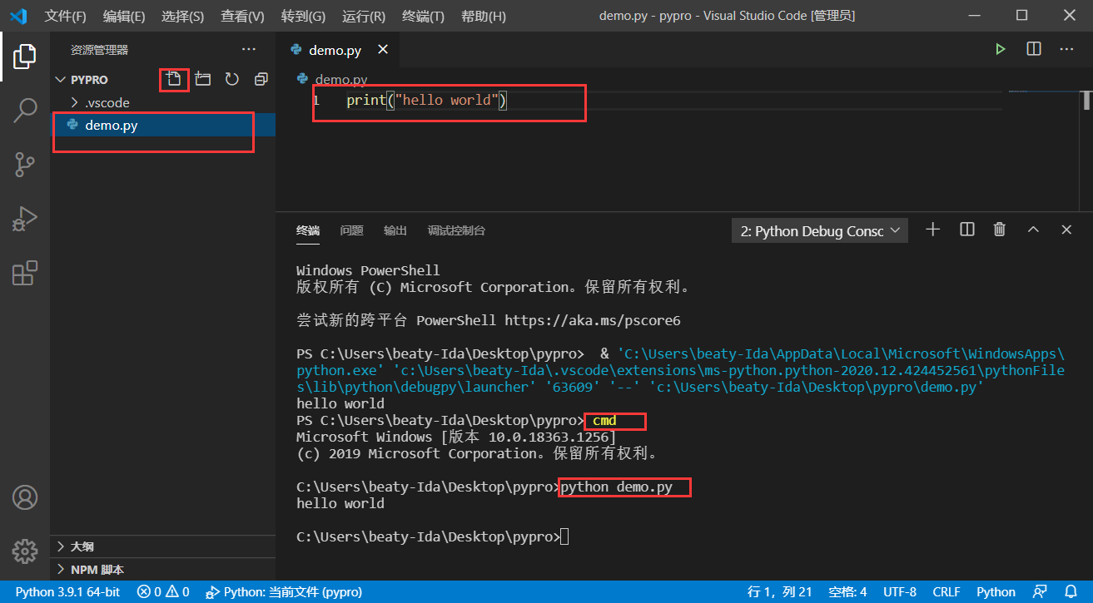Switch to the 调试控制台 panel tab
Image resolution: width=1093 pixels, height=603 pixels.
[x=456, y=230]
